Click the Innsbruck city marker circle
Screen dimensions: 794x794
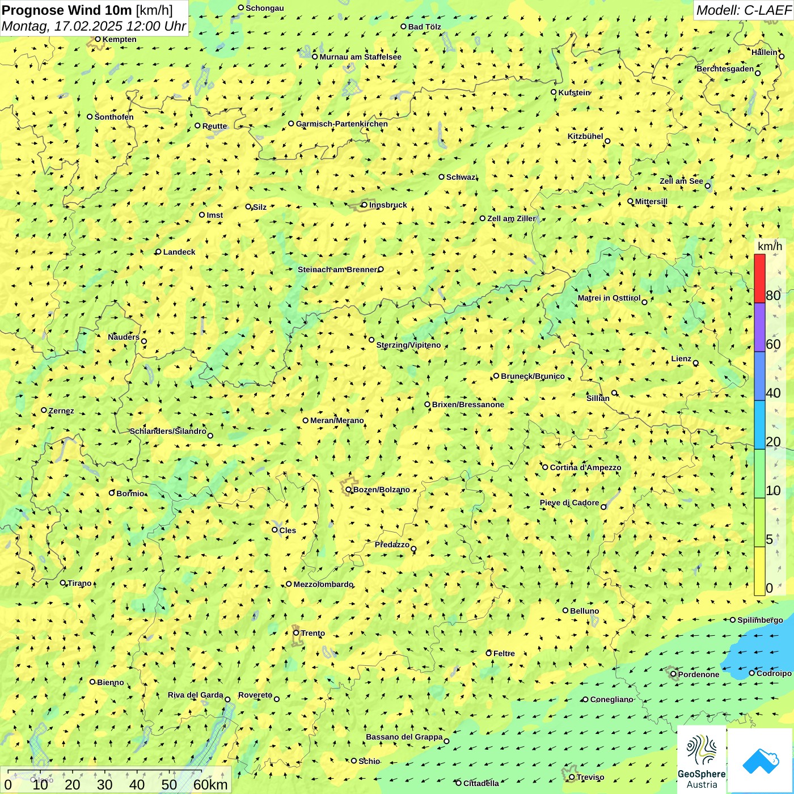coord(365,205)
